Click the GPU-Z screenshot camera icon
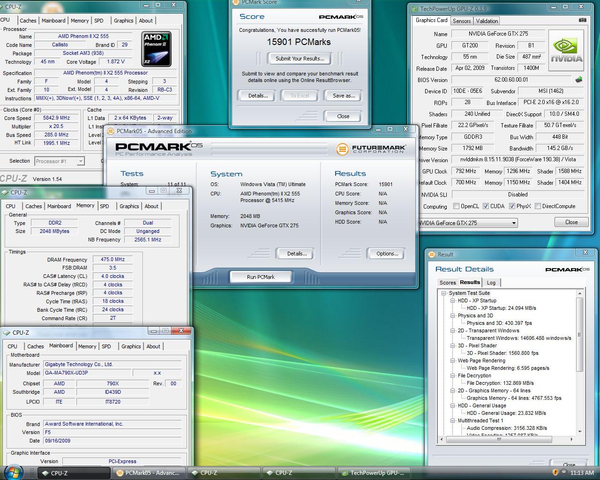 pos(582,20)
